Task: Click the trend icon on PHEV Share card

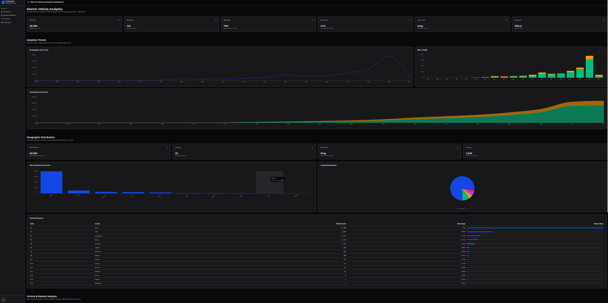Action: (409, 20)
